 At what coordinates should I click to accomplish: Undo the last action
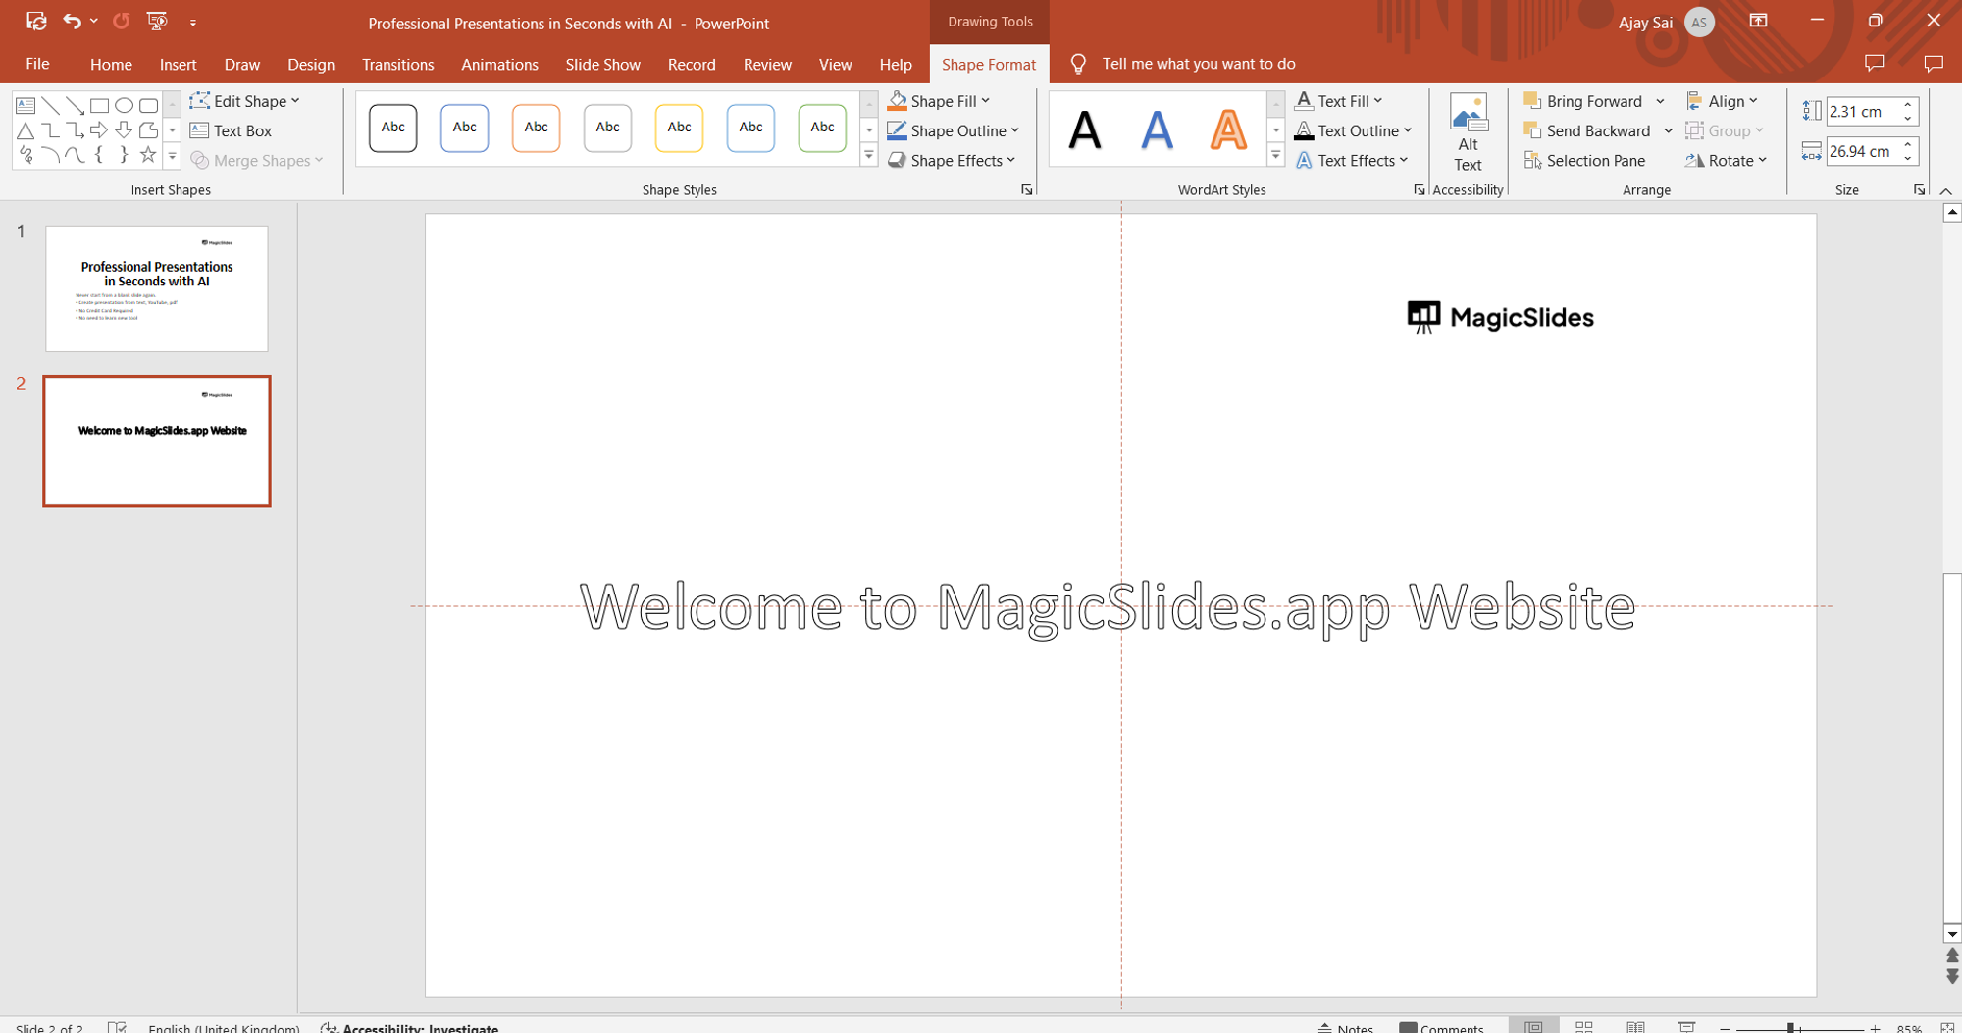(72, 21)
